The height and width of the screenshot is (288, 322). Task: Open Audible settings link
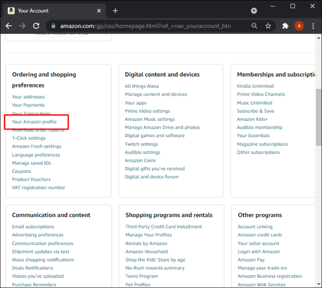tap(142, 152)
